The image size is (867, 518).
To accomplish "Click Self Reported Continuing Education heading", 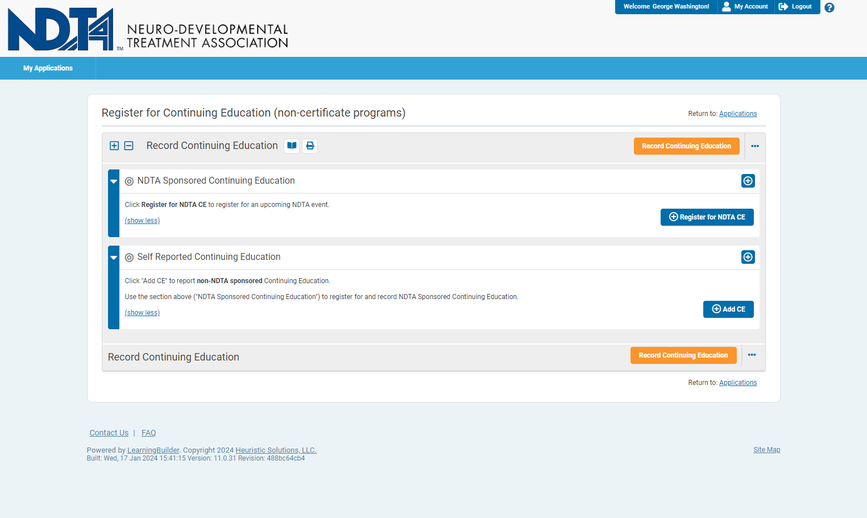I will click(209, 257).
